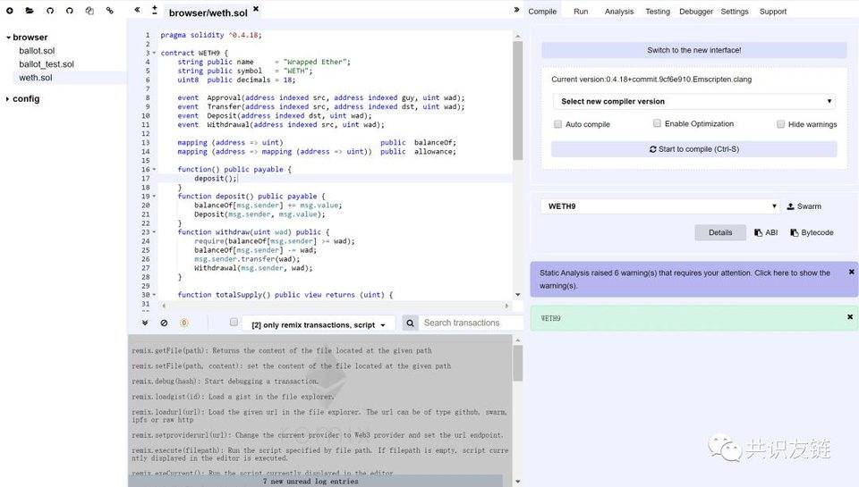
Task: Increase editor font size with plus icon
Action: (155, 7)
